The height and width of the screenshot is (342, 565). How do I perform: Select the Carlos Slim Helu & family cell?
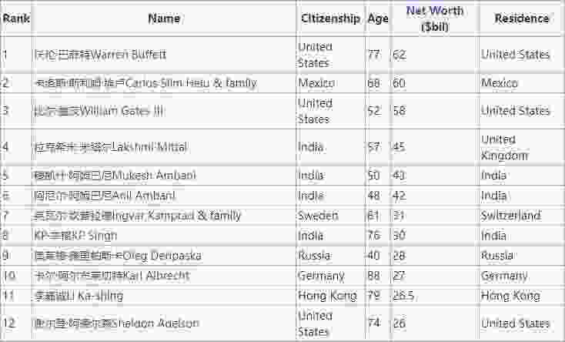click(145, 82)
